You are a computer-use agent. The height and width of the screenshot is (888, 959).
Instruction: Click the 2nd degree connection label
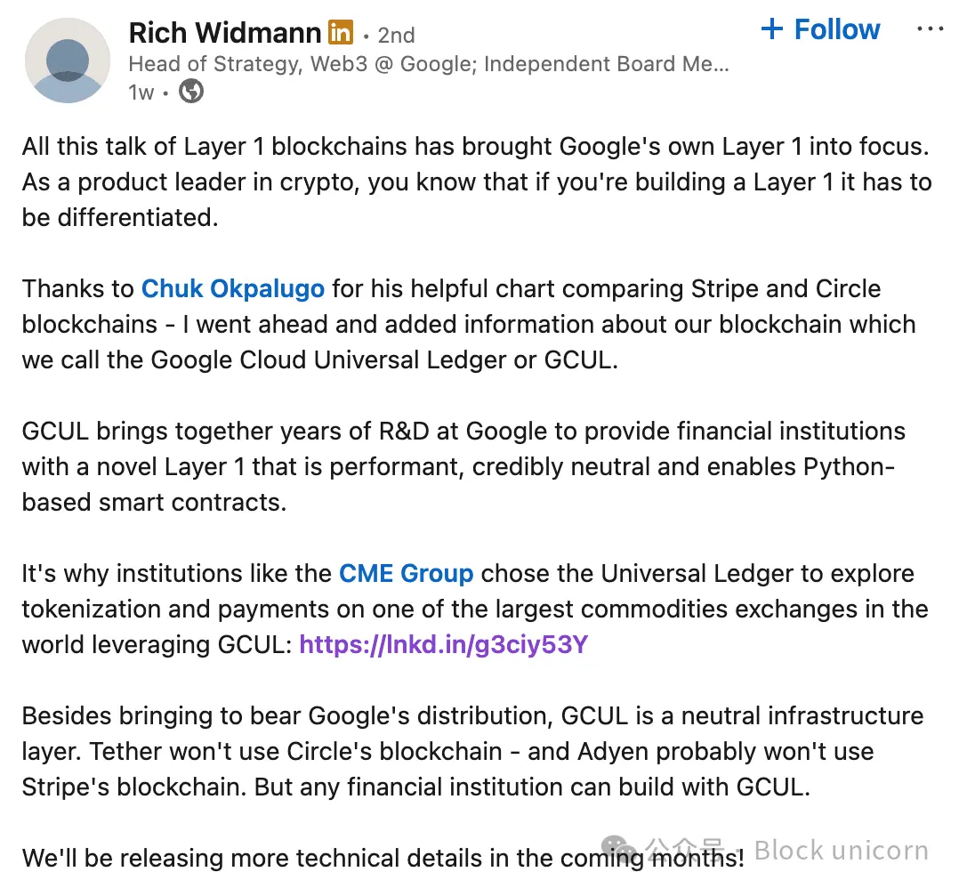click(396, 35)
